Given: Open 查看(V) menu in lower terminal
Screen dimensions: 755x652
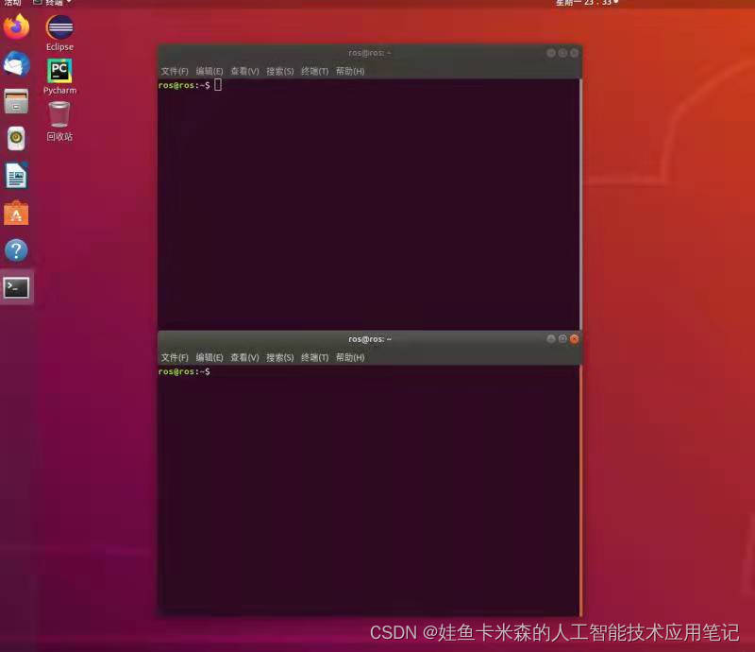Looking at the screenshot, I should (244, 357).
